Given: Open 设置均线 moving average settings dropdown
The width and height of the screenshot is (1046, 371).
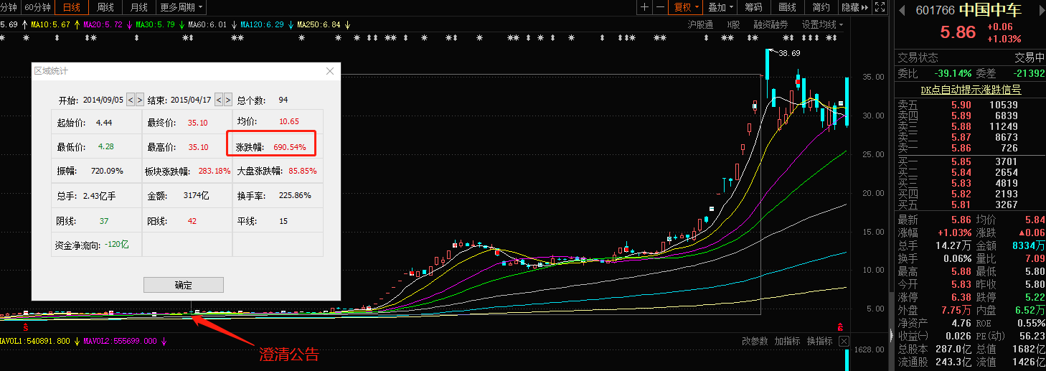Looking at the screenshot, I should tap(822, 24).
